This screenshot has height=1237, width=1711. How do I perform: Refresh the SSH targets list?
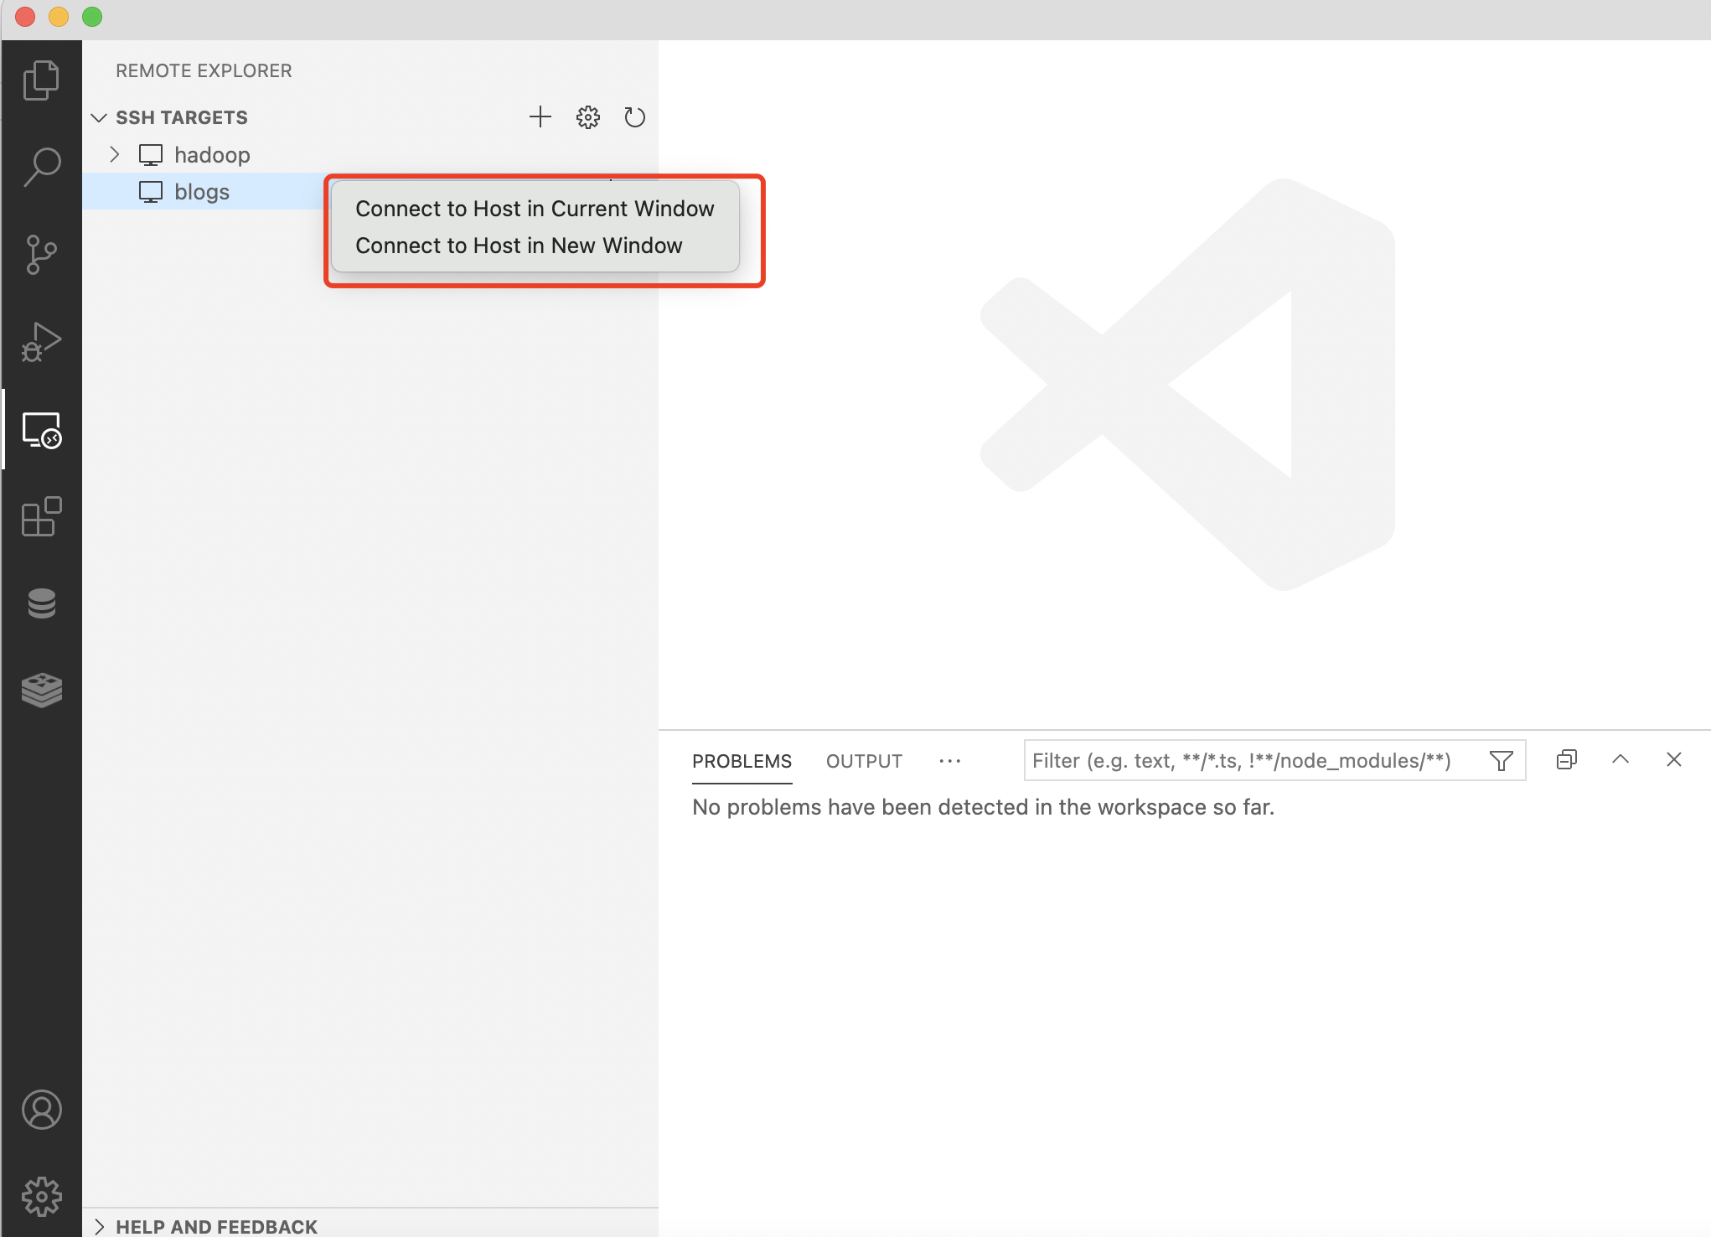(x=634, y=117)
